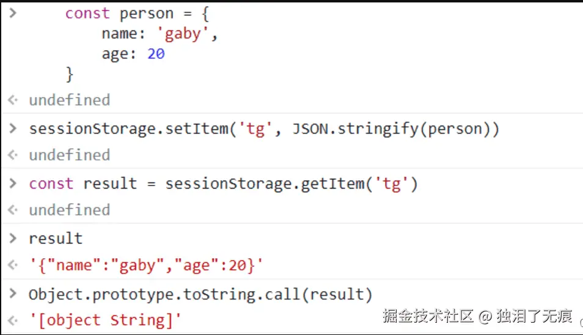The width and height of the screenshot is (583, 335).
Task: Click the prompt chevron beside the lone "result" input
Action: coord(13,238)
